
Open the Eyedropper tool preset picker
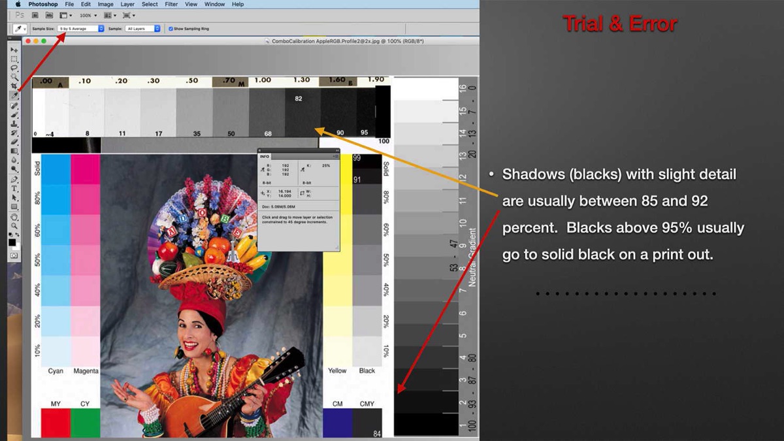(x=20, y=29)
